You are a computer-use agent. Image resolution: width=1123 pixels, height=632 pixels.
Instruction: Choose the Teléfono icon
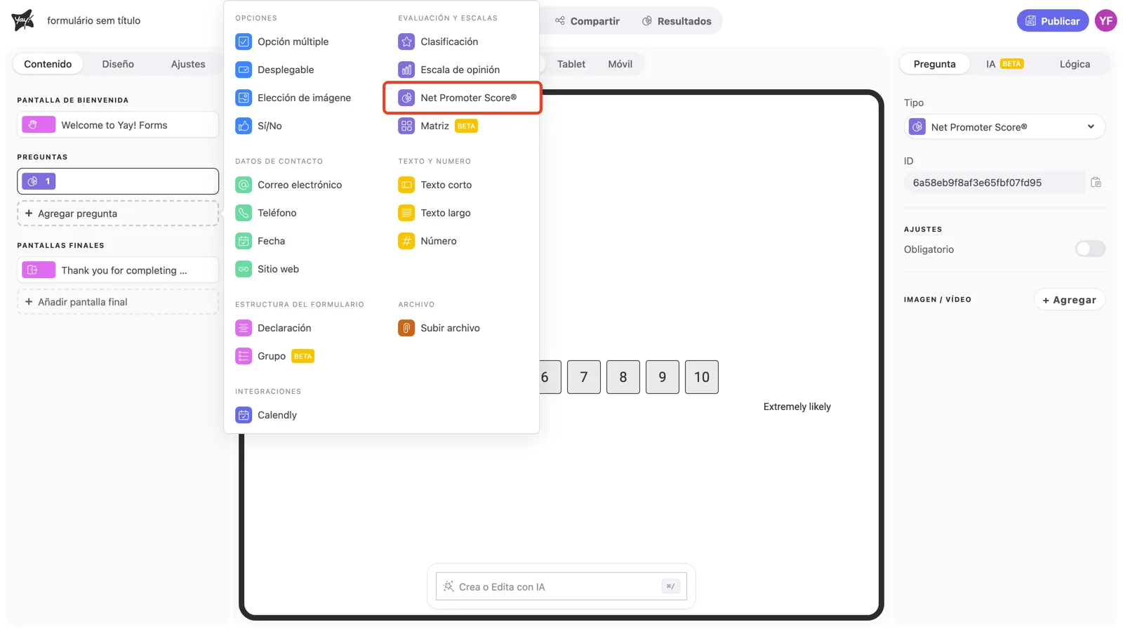(244, 213)
